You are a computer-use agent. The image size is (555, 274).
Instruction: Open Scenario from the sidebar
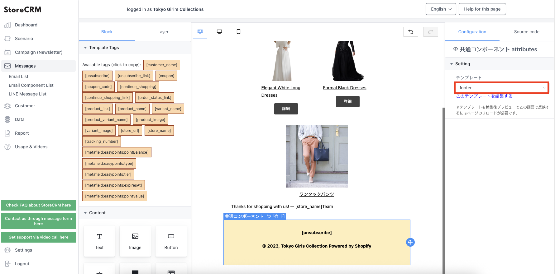(24, 39)
